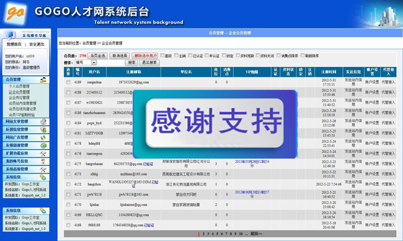Check the row checkbox for member 4189
This screenshot has height=241, width=403.
pos(68,82)
